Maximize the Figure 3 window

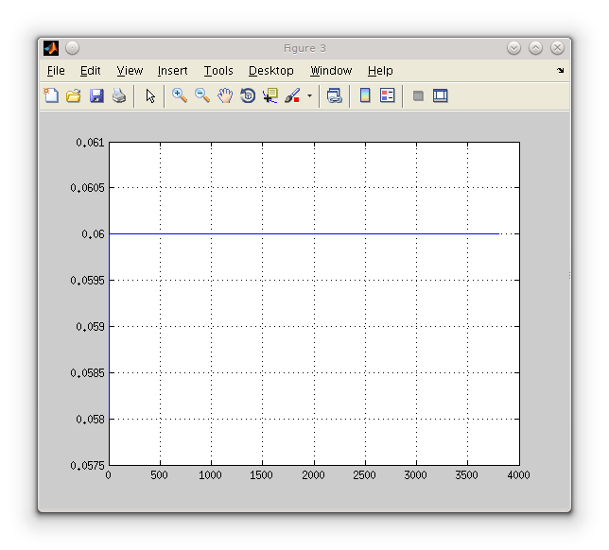[535, 48]
